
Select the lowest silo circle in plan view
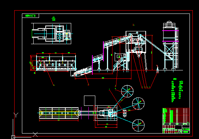click(x=138, y=125)
